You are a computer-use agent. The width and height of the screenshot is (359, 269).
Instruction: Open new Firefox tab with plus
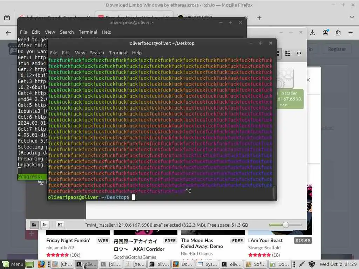(259, 18)
